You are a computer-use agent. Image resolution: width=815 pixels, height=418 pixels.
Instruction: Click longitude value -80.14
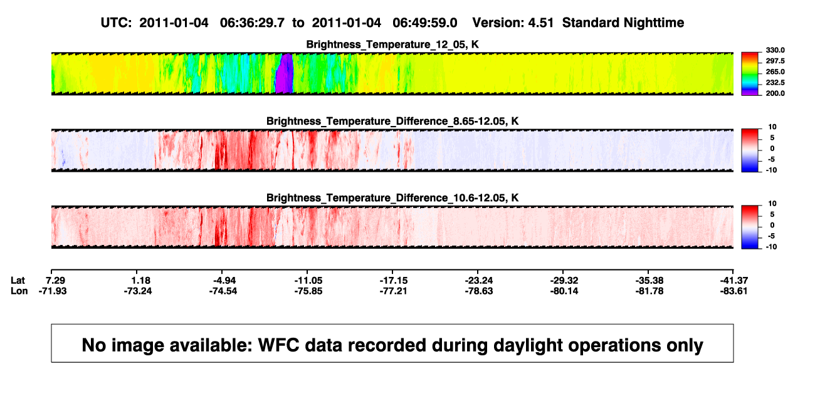pos(564,291)
